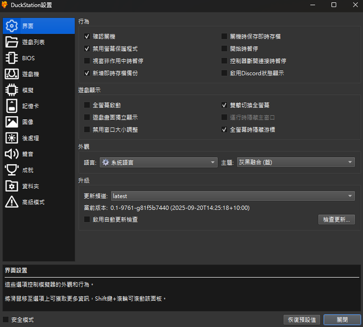Enable the 全螢幕啟動 checkbox
The height and width of the screenshot is (327, 363).
coord(87,105)
